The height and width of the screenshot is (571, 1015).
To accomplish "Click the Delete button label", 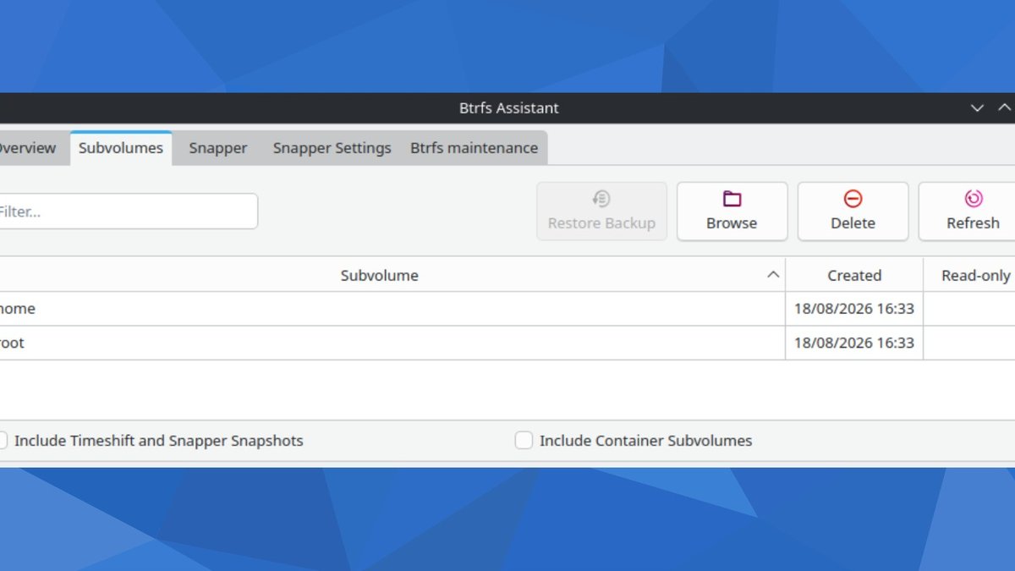I will pos(853,223).
